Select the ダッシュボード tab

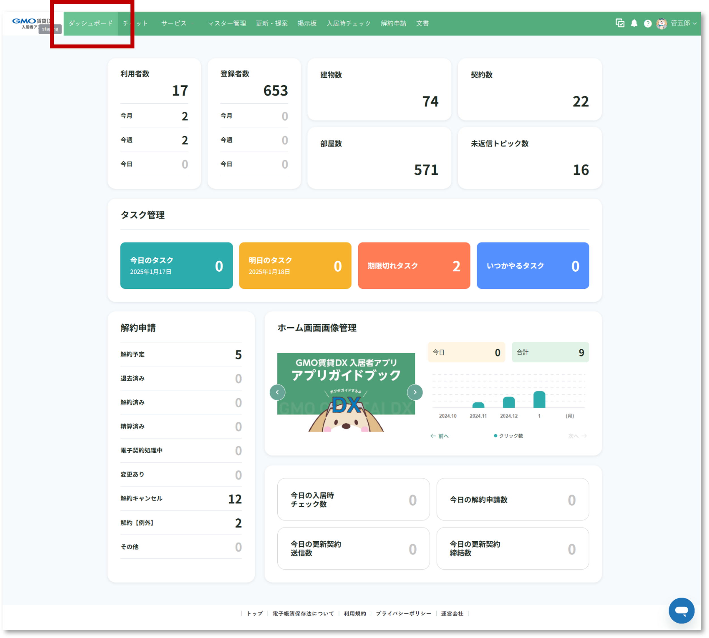[91, 23]
